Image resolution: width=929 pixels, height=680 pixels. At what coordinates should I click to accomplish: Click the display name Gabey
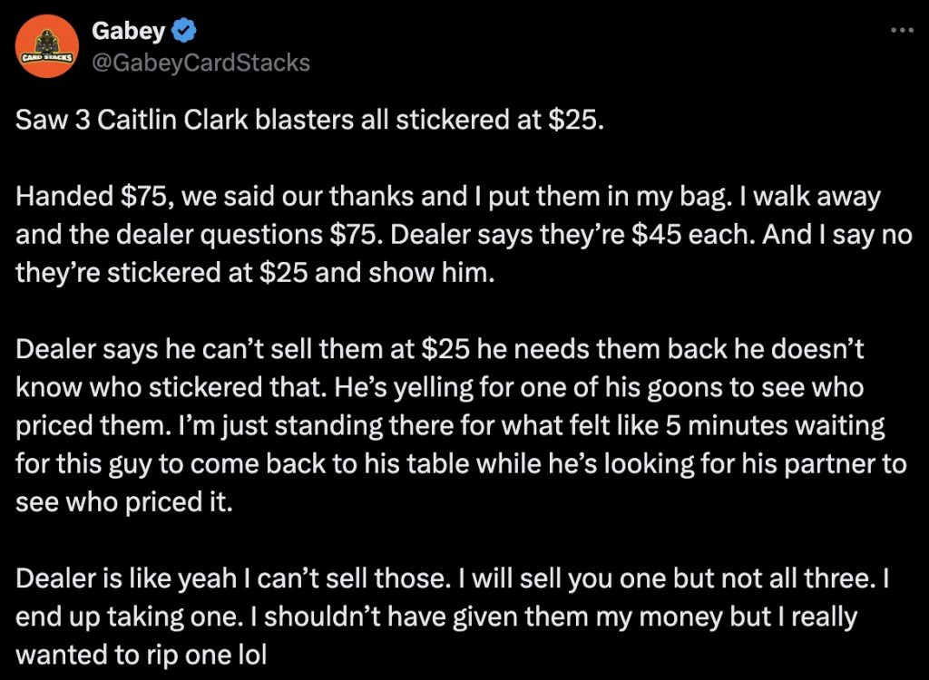pos(128,32)
